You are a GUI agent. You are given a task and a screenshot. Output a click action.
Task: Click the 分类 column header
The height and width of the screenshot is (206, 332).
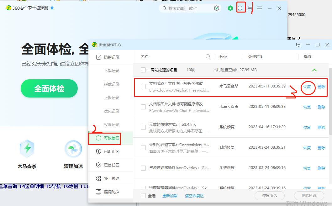pos(223,56)
